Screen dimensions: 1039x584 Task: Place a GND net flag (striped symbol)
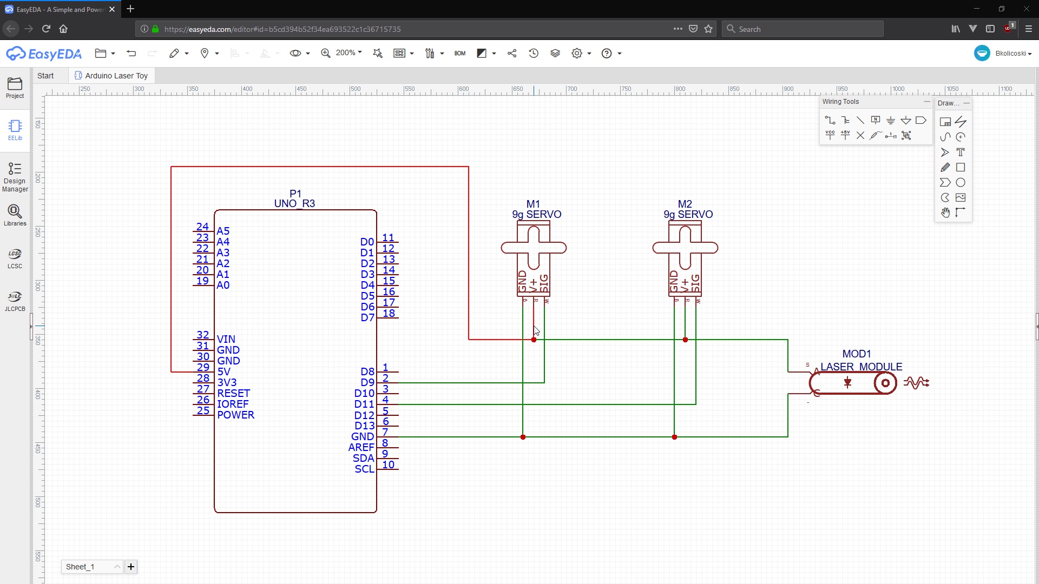[x=891, y=120]
